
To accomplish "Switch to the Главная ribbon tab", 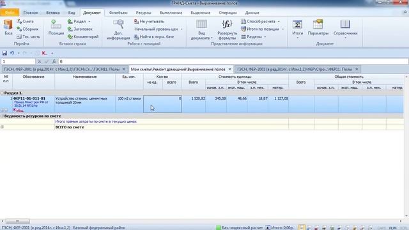I will pyautogui.click(x=31, y=13).
